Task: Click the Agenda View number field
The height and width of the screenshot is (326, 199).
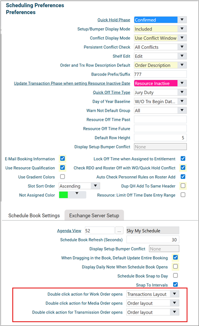Action: (99, 231)
